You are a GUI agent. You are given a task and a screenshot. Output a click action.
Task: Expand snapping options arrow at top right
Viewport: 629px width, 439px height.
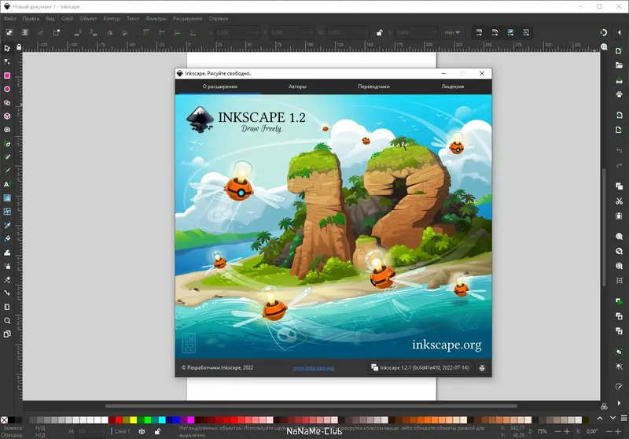(x=620, y=32)
